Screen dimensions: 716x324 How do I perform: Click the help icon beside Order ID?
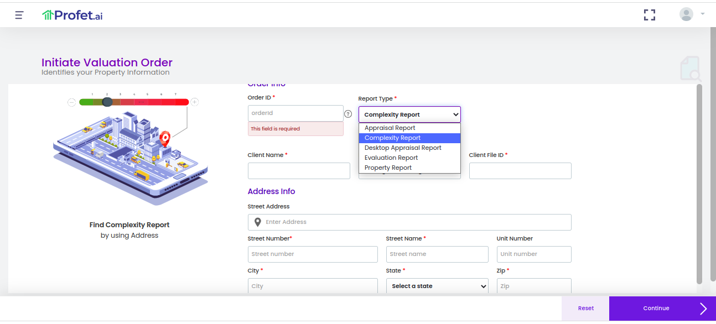tap(349, 114)
